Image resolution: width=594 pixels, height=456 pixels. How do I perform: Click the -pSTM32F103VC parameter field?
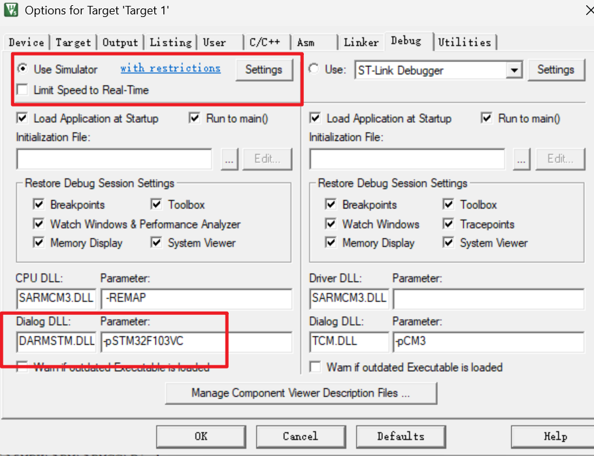(197, 342)
